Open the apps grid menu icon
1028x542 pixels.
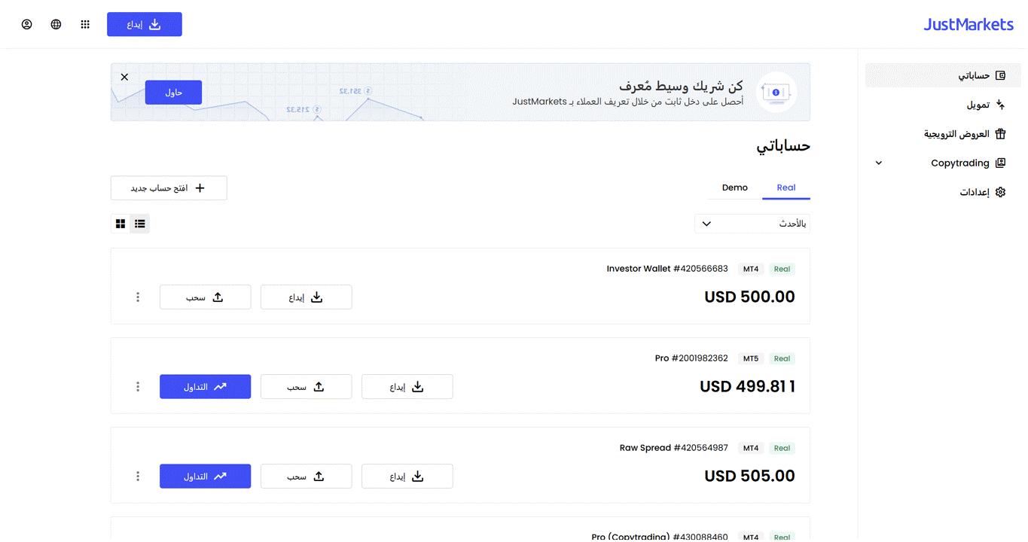click(x=85, y=24)
